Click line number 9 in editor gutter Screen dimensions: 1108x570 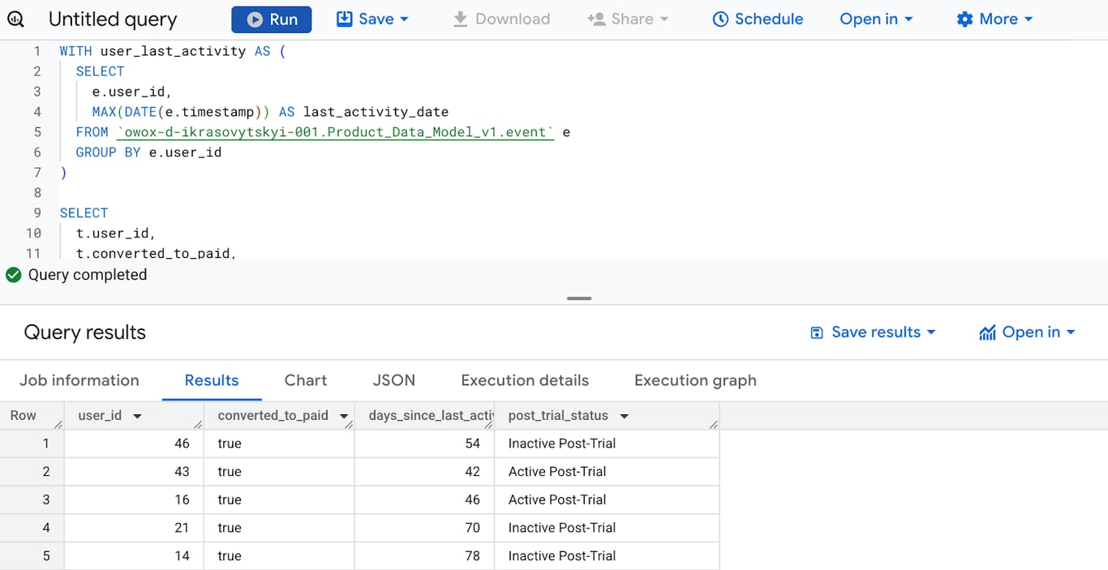pyautogui.click(x=37, y=213)
